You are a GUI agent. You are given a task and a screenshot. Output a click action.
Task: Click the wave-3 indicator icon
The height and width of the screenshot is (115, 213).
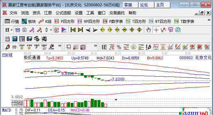(32, 30)
